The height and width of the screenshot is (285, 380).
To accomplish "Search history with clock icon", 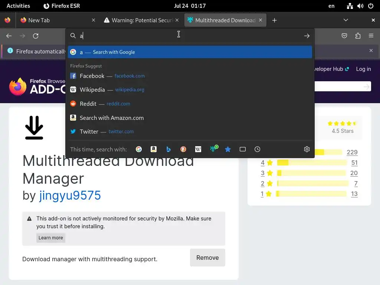I will click(258, 149).
